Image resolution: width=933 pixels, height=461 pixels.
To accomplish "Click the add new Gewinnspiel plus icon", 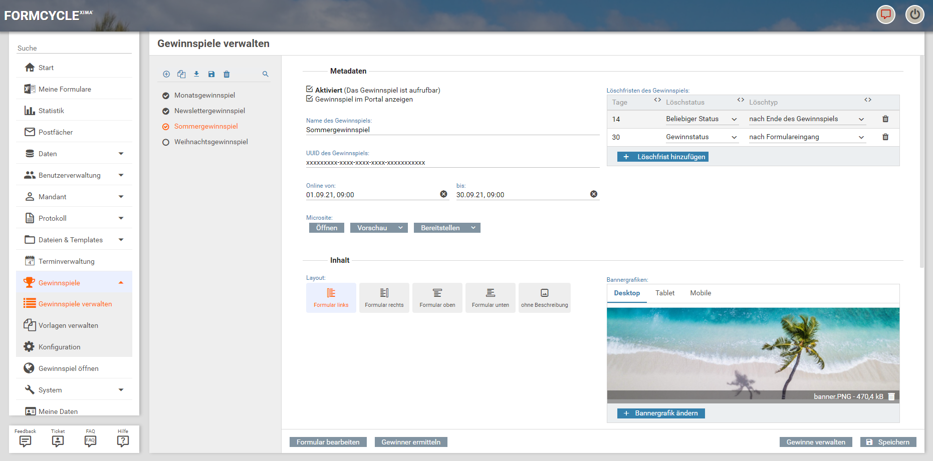I will coord(166,74).
